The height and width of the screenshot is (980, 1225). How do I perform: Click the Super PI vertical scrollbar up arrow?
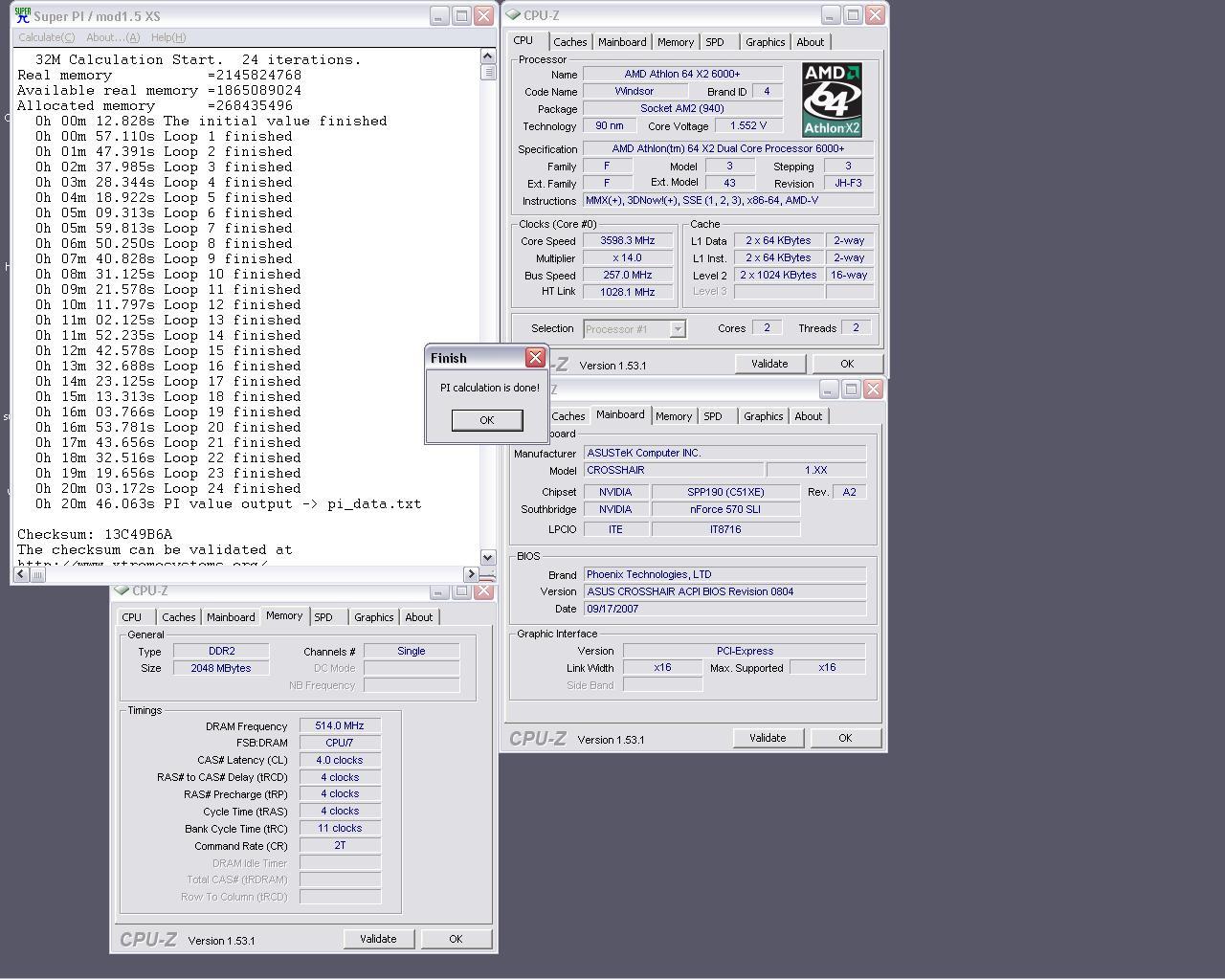488,56
